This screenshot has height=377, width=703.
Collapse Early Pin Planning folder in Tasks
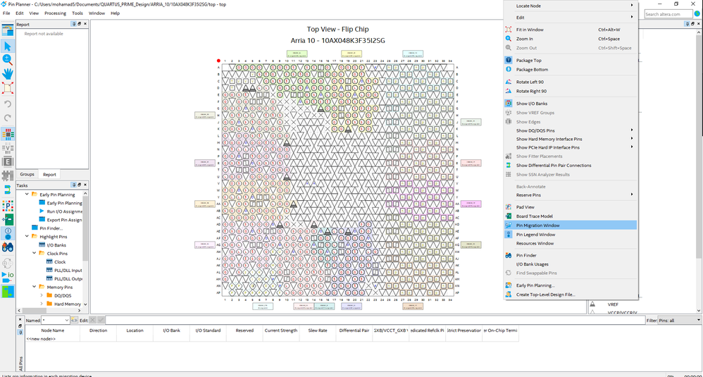(27, 194)
